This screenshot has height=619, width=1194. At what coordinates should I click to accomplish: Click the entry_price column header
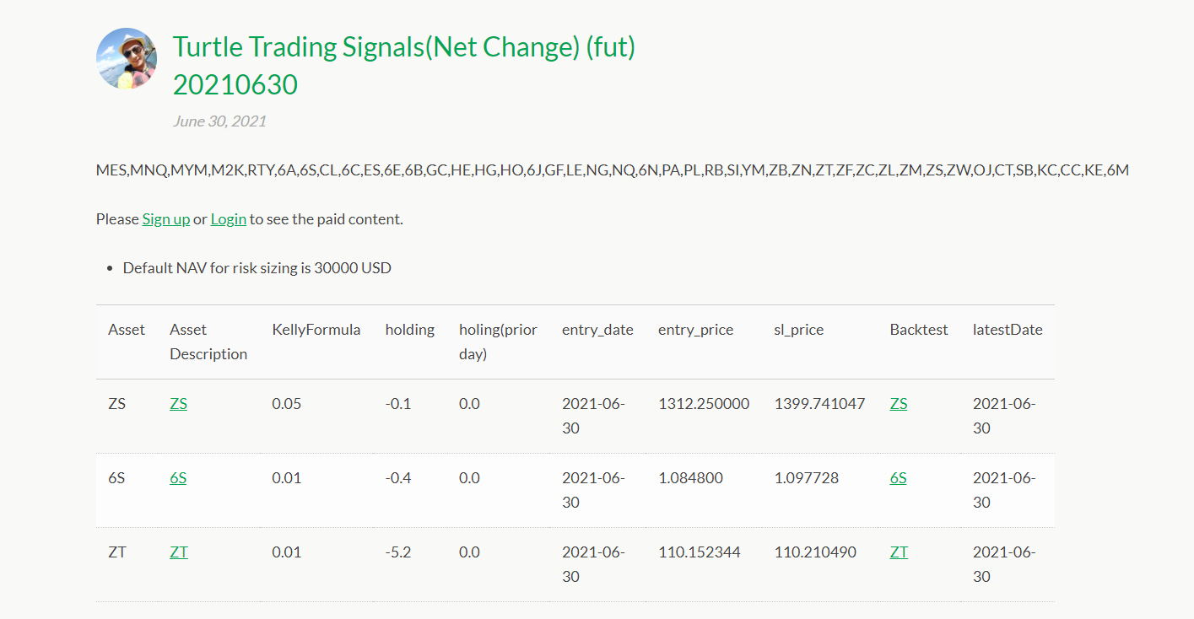pyautogui.click(x=695, y=330)
